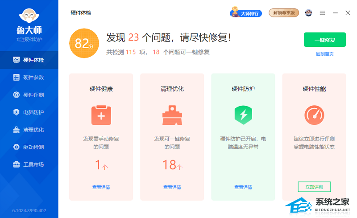Click the 硬件性能 card title
357x218 pixels.
click(x=314, y=89)
